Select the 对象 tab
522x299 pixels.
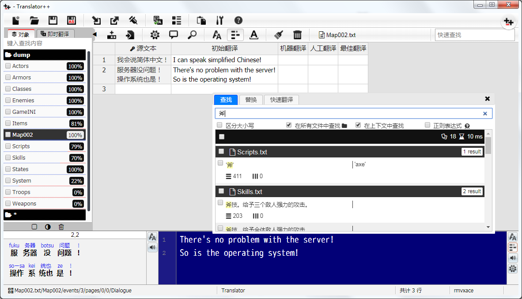click(21, 34)
